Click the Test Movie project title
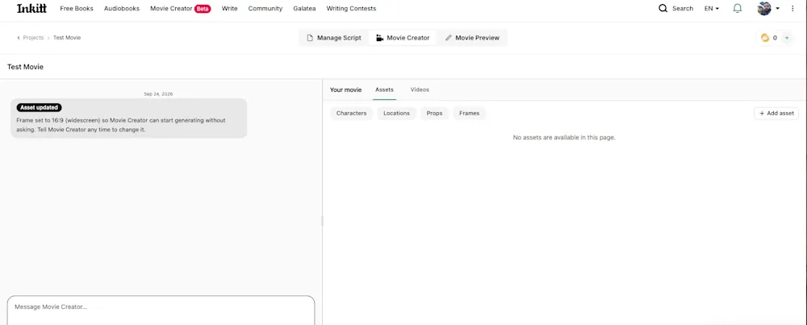Image resolution: width=807 pixels, height=325 pixels. point(25,67)
